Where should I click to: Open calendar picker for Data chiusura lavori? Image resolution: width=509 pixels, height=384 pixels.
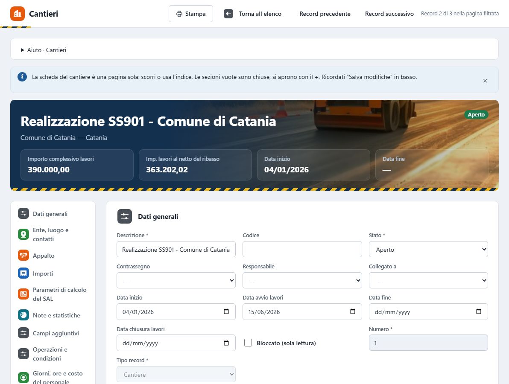[x=226, y=343]
